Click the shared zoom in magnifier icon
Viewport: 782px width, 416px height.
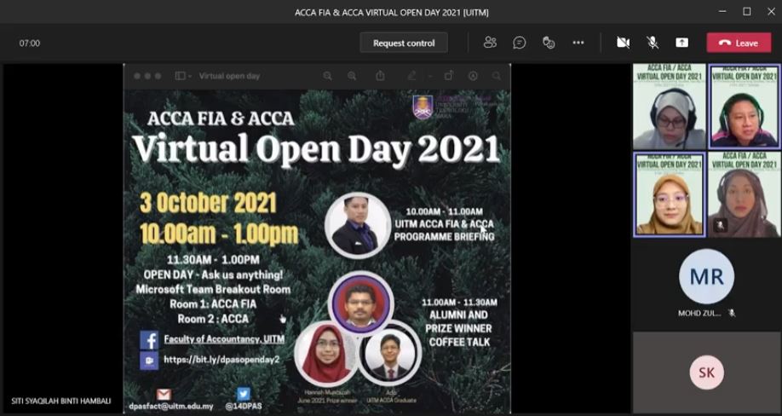point(352,76)
